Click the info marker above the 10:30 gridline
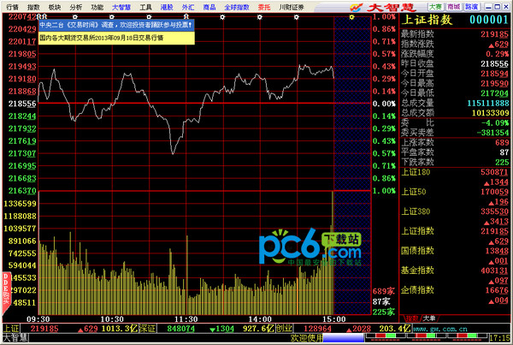The image size is (513, 345). point(112,17)
